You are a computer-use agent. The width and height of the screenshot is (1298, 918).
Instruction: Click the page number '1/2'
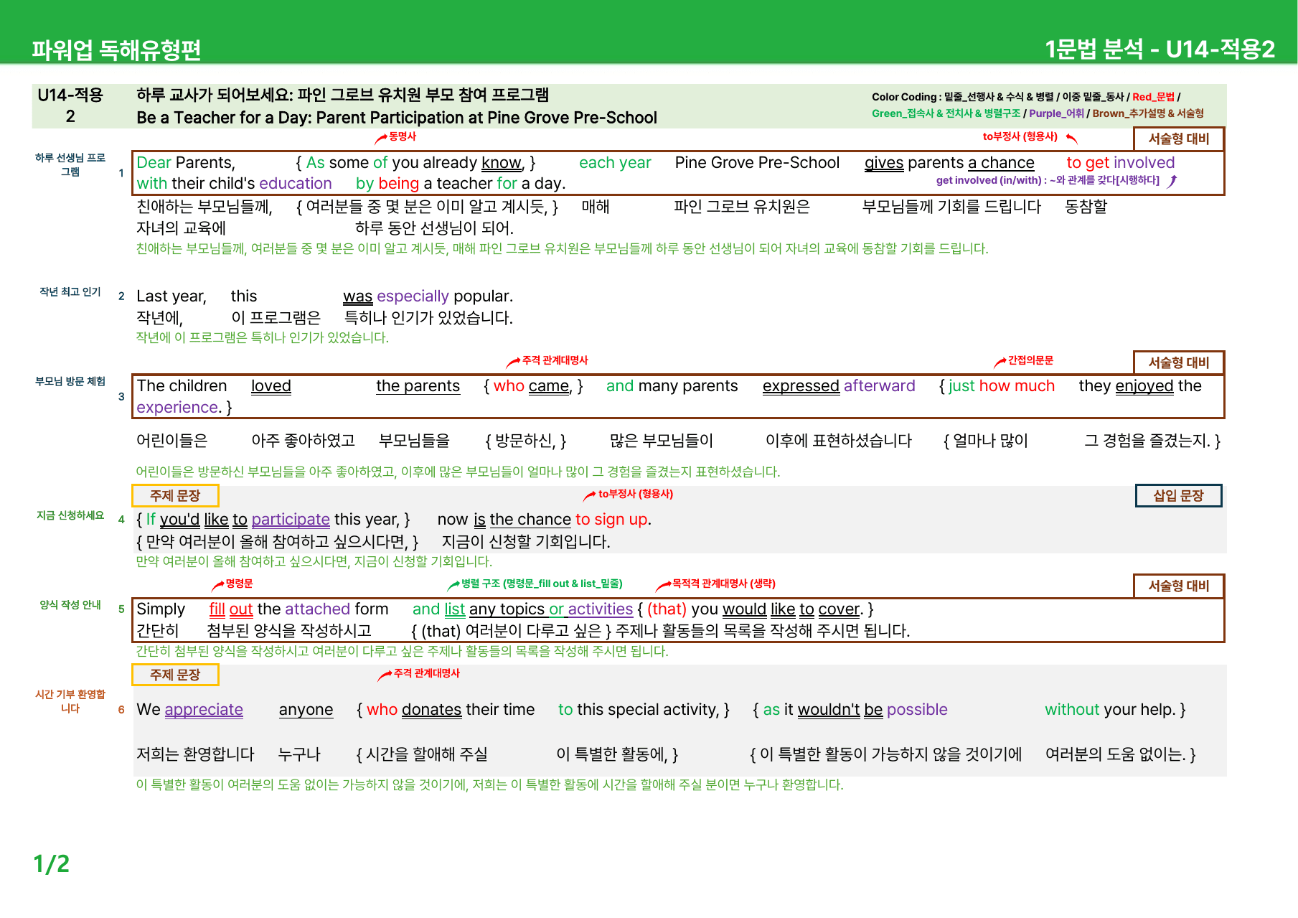click(52, 863)
